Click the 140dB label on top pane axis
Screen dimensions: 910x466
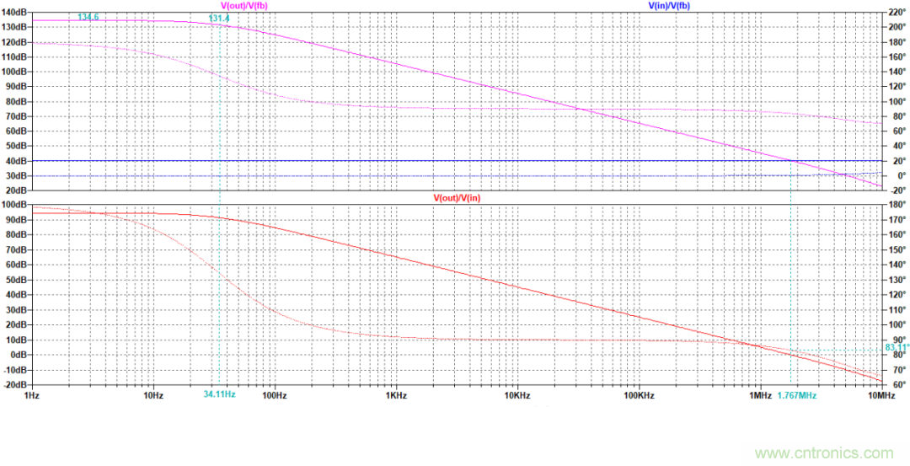point(13,12)
